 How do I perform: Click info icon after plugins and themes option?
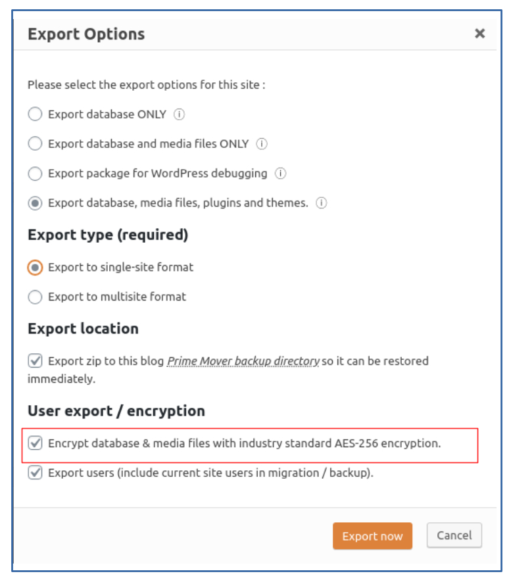tap(321, 203)
